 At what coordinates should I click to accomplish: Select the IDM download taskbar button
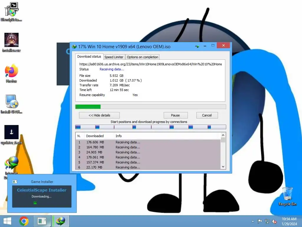60,221
